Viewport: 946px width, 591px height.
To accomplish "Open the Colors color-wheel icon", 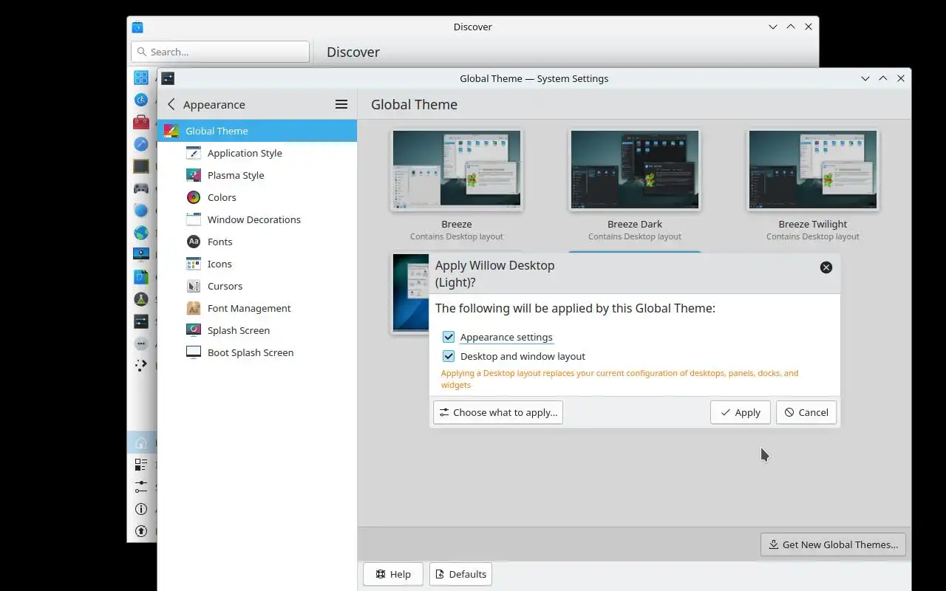I will [194, 197].
